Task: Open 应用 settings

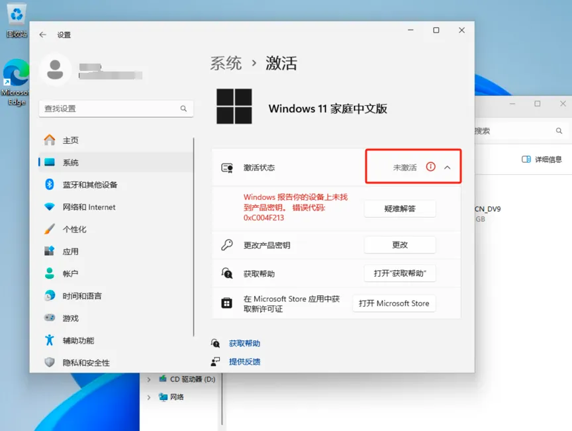Action: pyautogui.click(x=116, y=252)
